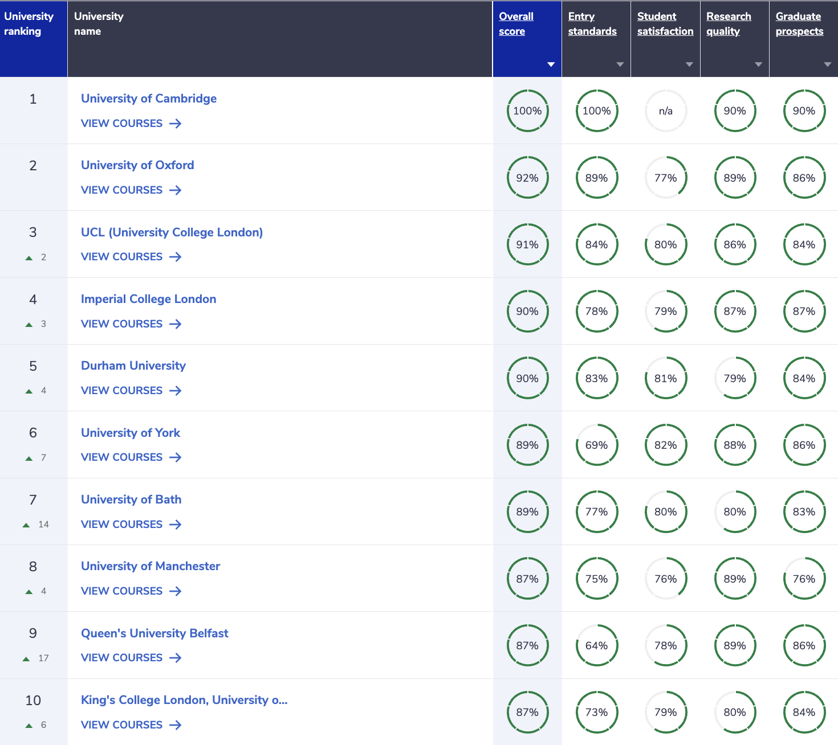The height and width of the screenshot is (745, 838).
Task: View courses for University of York
Action: 131,457
